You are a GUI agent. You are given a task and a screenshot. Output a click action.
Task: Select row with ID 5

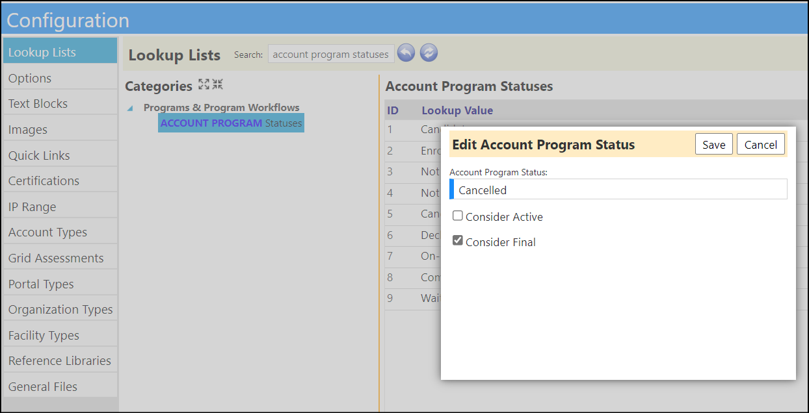412,214
